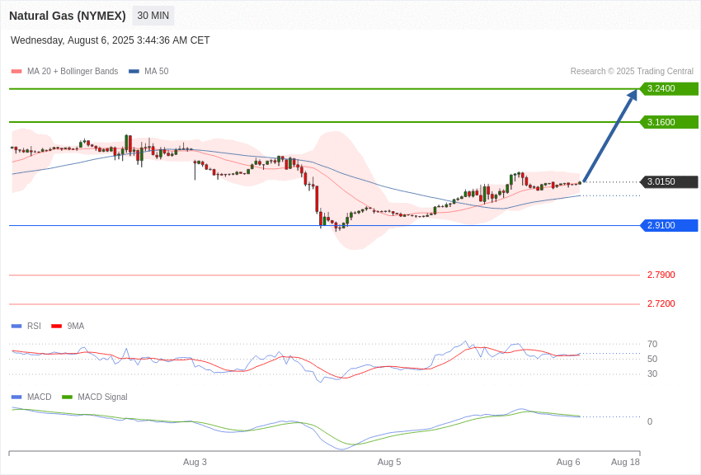Screen dimensions: 701x475
Task: Click the 2.9100 pivot price tag
Action: (669, 225)
